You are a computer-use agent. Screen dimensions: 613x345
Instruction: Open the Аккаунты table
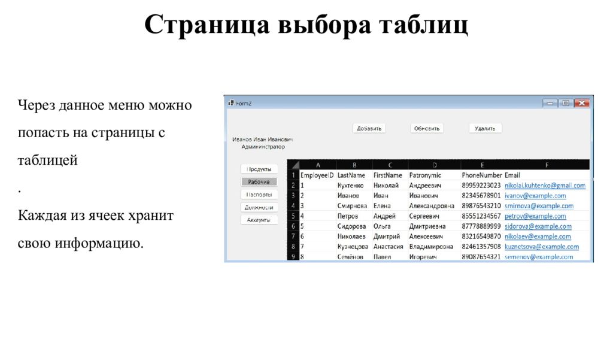259,220
